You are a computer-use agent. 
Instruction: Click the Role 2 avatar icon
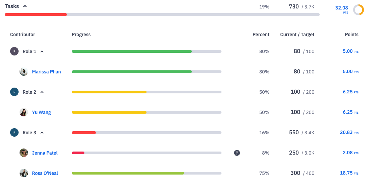point(14,92)
